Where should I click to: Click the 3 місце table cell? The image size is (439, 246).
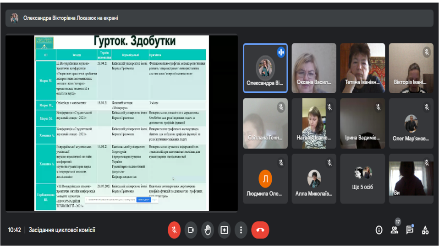tap(177, 105)
